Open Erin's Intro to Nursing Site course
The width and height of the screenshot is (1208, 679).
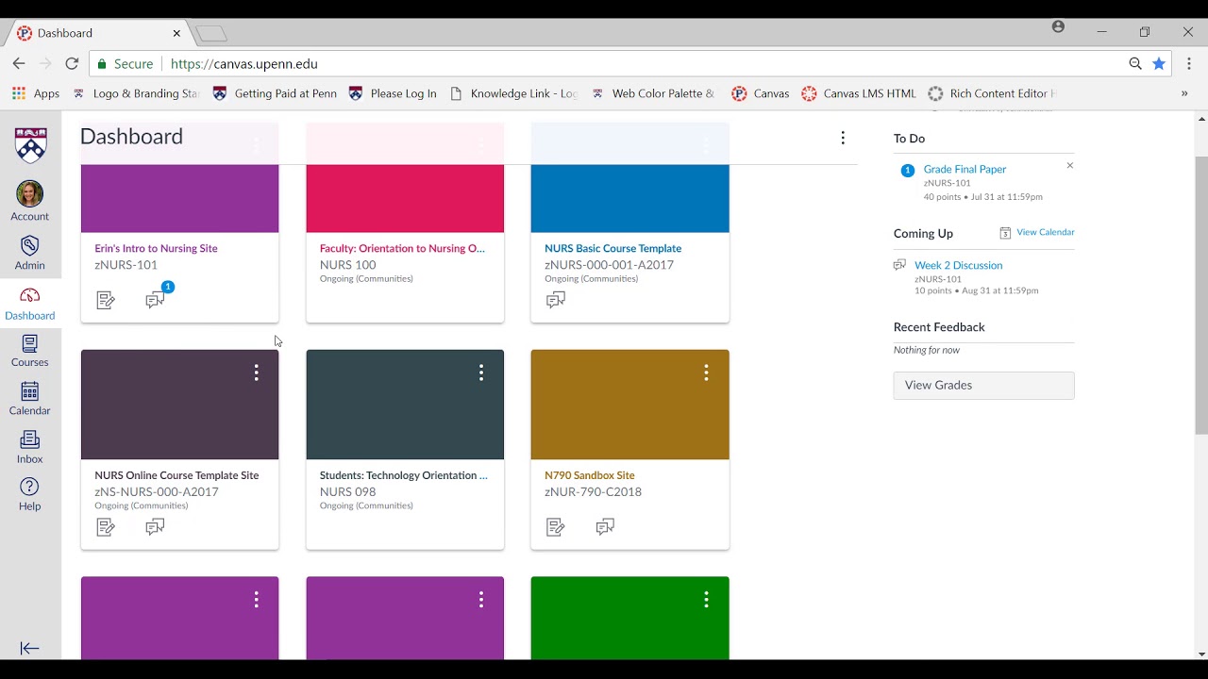pos(156,249)
